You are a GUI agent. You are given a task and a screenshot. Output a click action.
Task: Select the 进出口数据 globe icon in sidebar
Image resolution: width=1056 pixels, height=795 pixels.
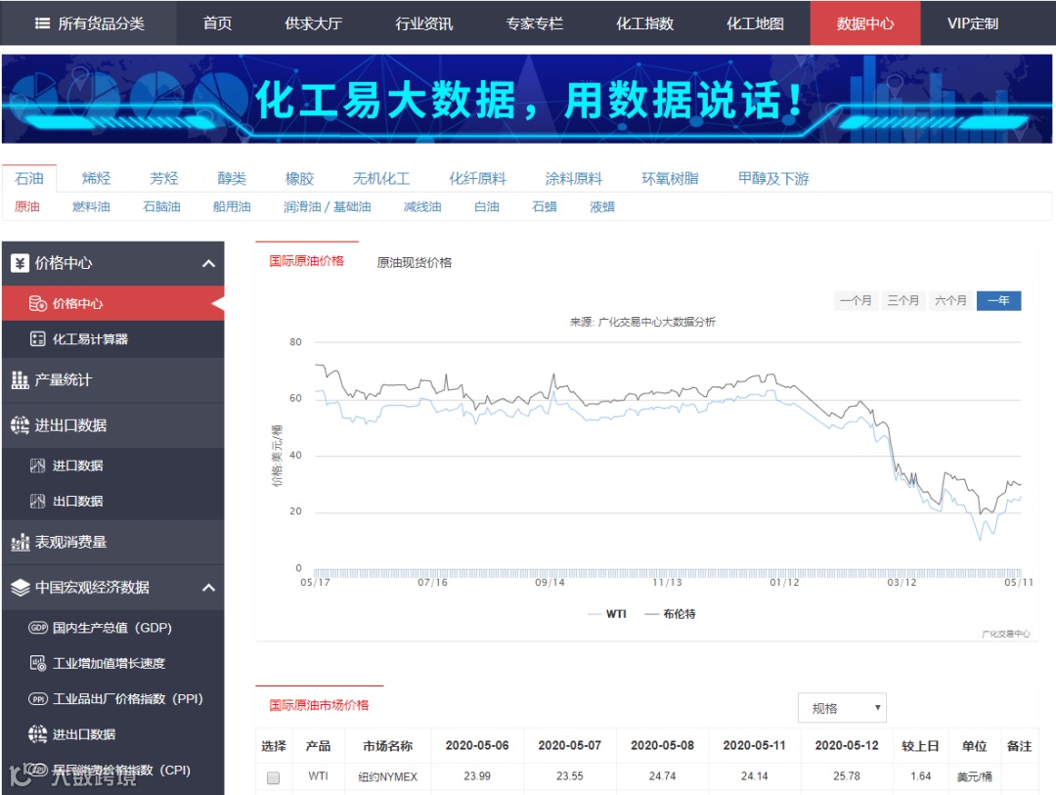point(21,425)
